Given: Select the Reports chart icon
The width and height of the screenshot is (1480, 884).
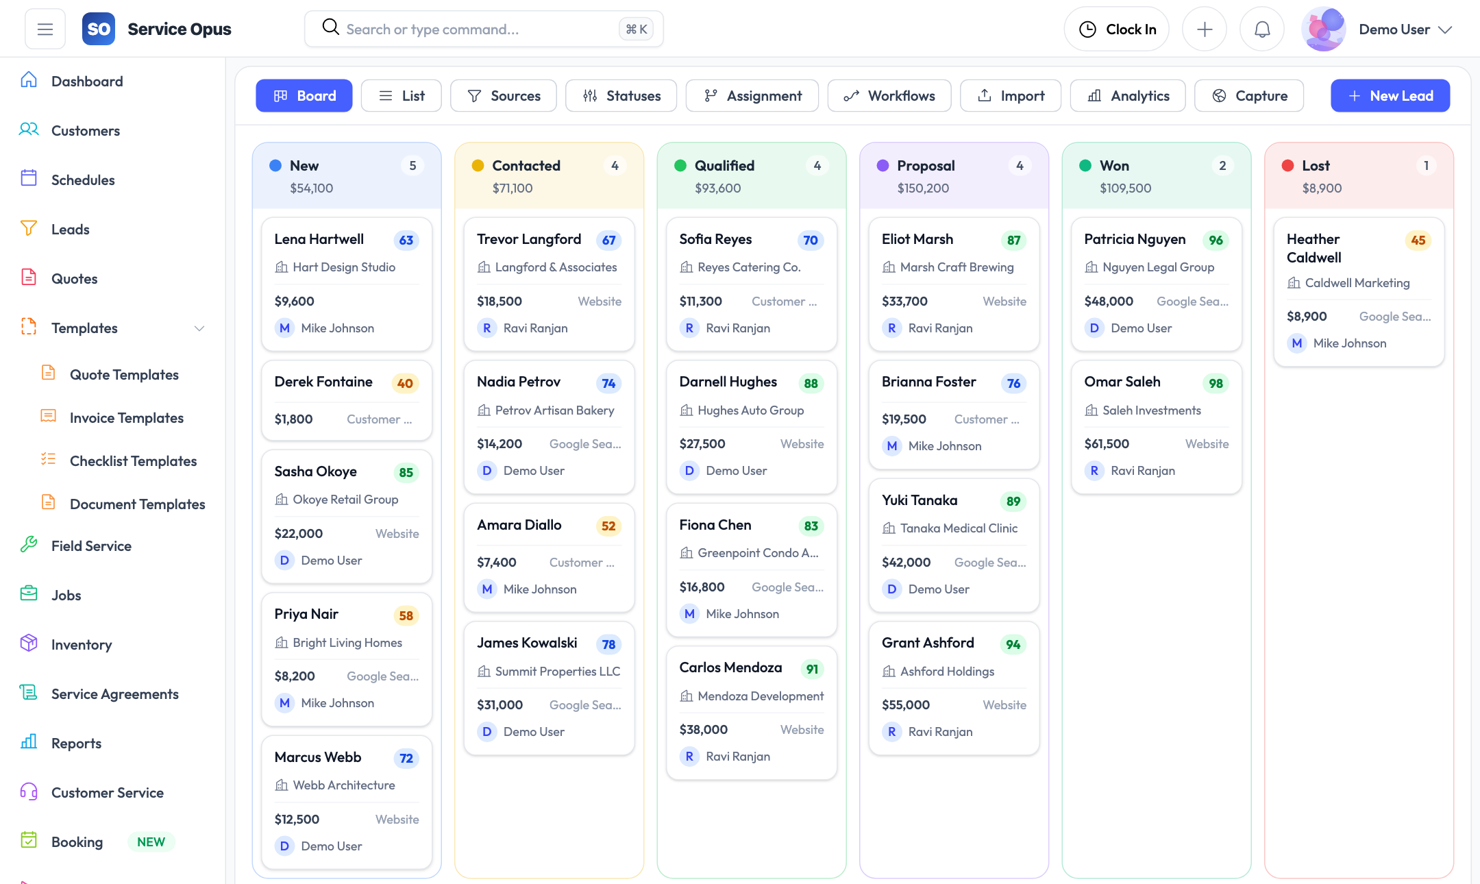Looking at the screenshot, I should pyautogui.click(x=28, y=743).
